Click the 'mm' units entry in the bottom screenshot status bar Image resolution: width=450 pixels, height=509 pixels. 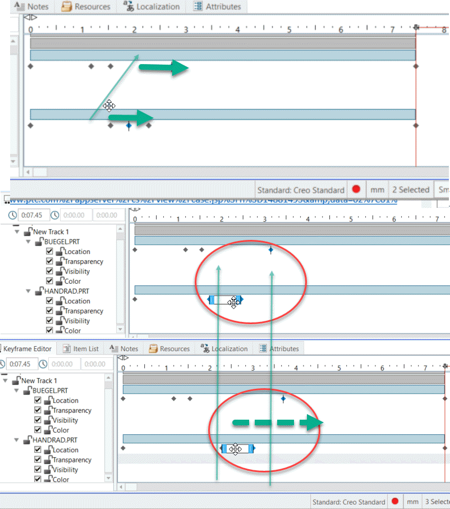[x=413, y=502]
